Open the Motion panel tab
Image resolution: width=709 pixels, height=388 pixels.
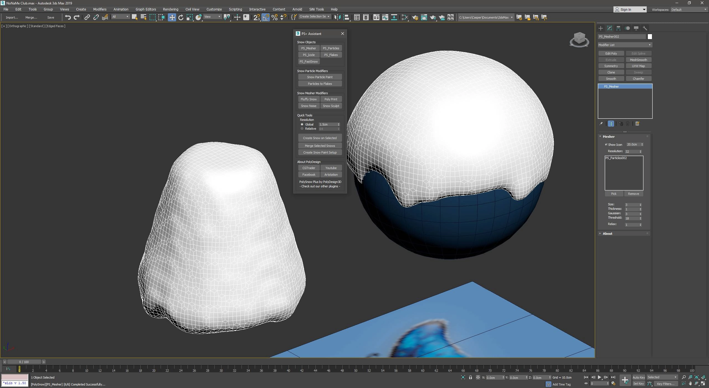627,28
